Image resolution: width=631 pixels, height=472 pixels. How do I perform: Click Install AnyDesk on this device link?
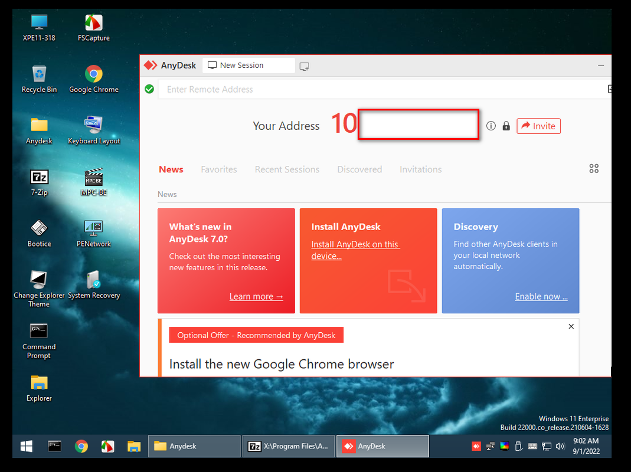355,250
